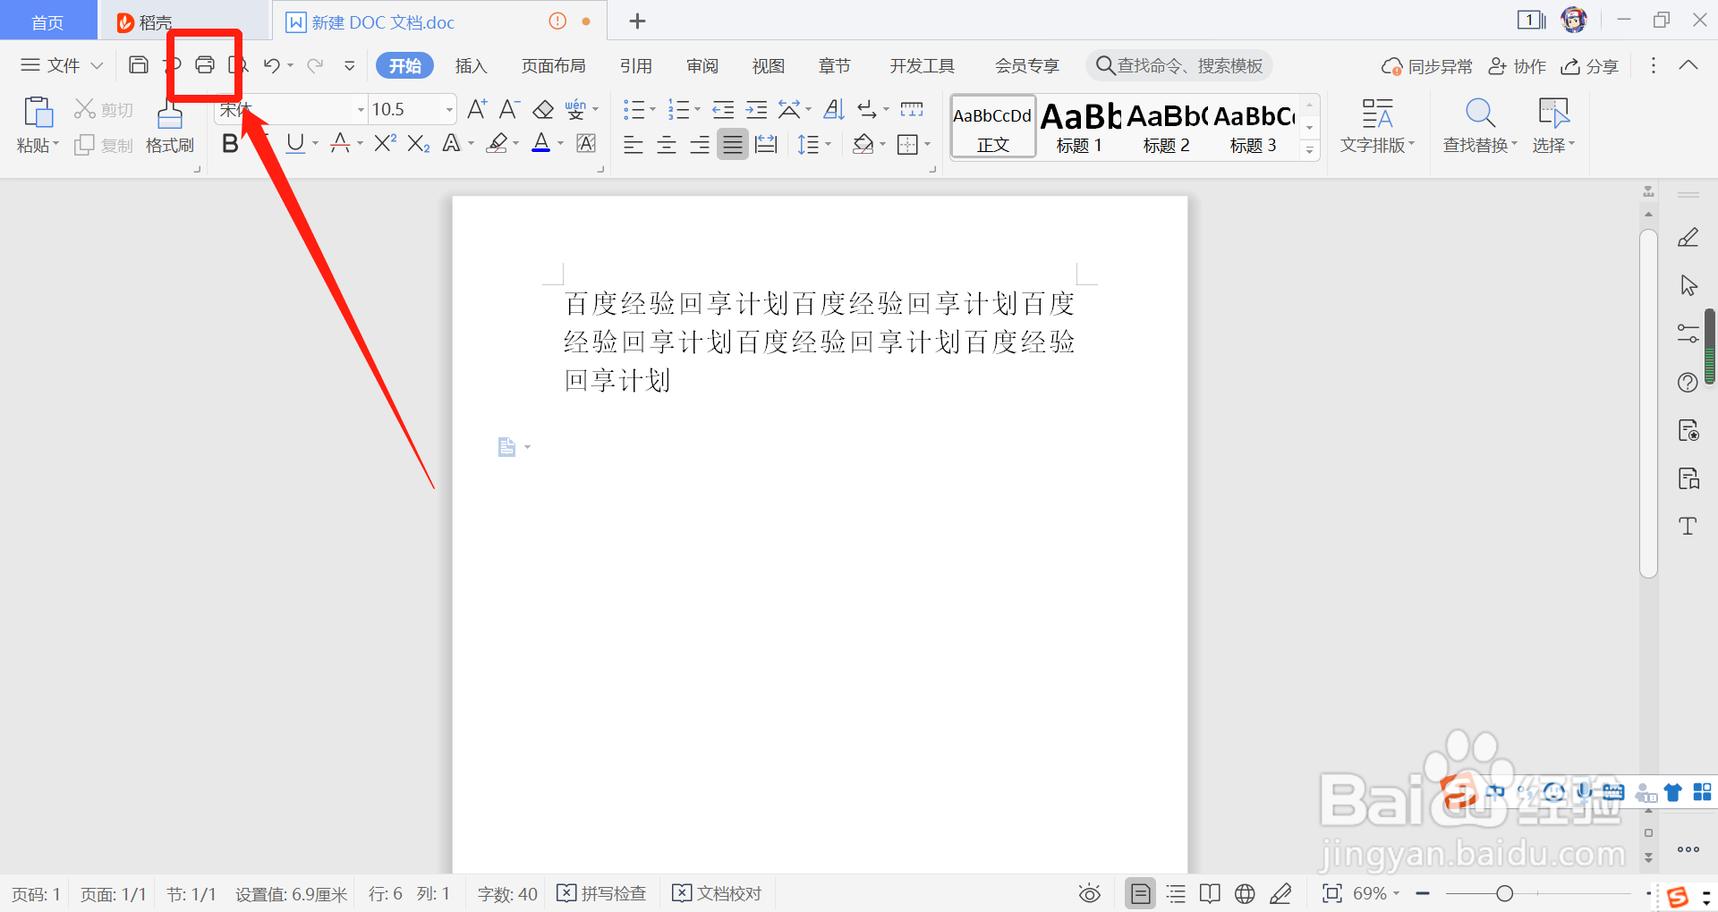
Task: Switch to web layout view globe icon
Action: tap(1245, 893)
